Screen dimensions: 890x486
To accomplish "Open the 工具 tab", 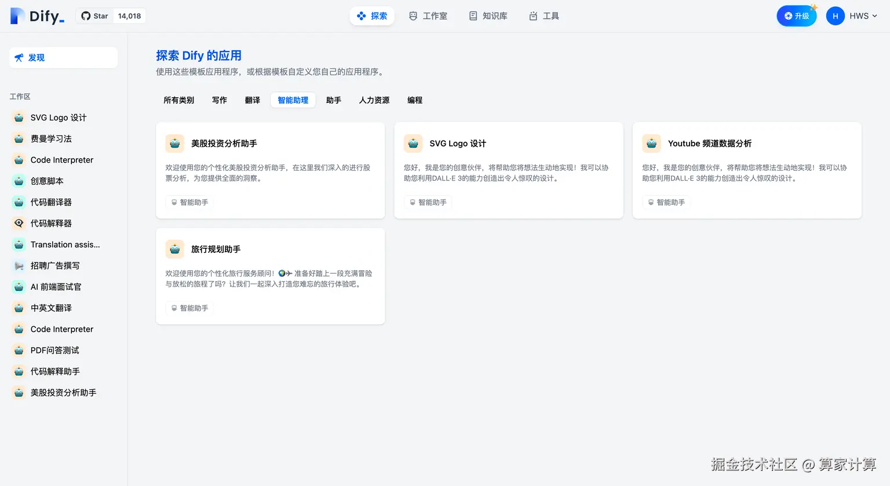I will (x=544, y=16).
